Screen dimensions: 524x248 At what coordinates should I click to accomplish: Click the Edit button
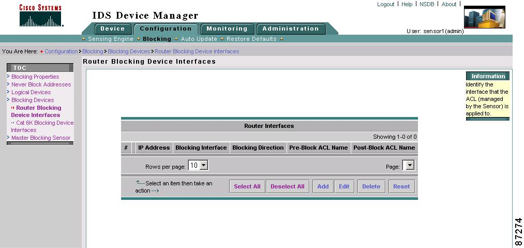[344, 186]
